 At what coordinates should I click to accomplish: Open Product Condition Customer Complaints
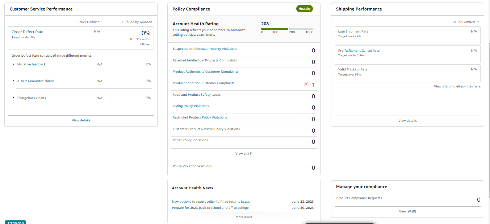click(x=204, y=83)
